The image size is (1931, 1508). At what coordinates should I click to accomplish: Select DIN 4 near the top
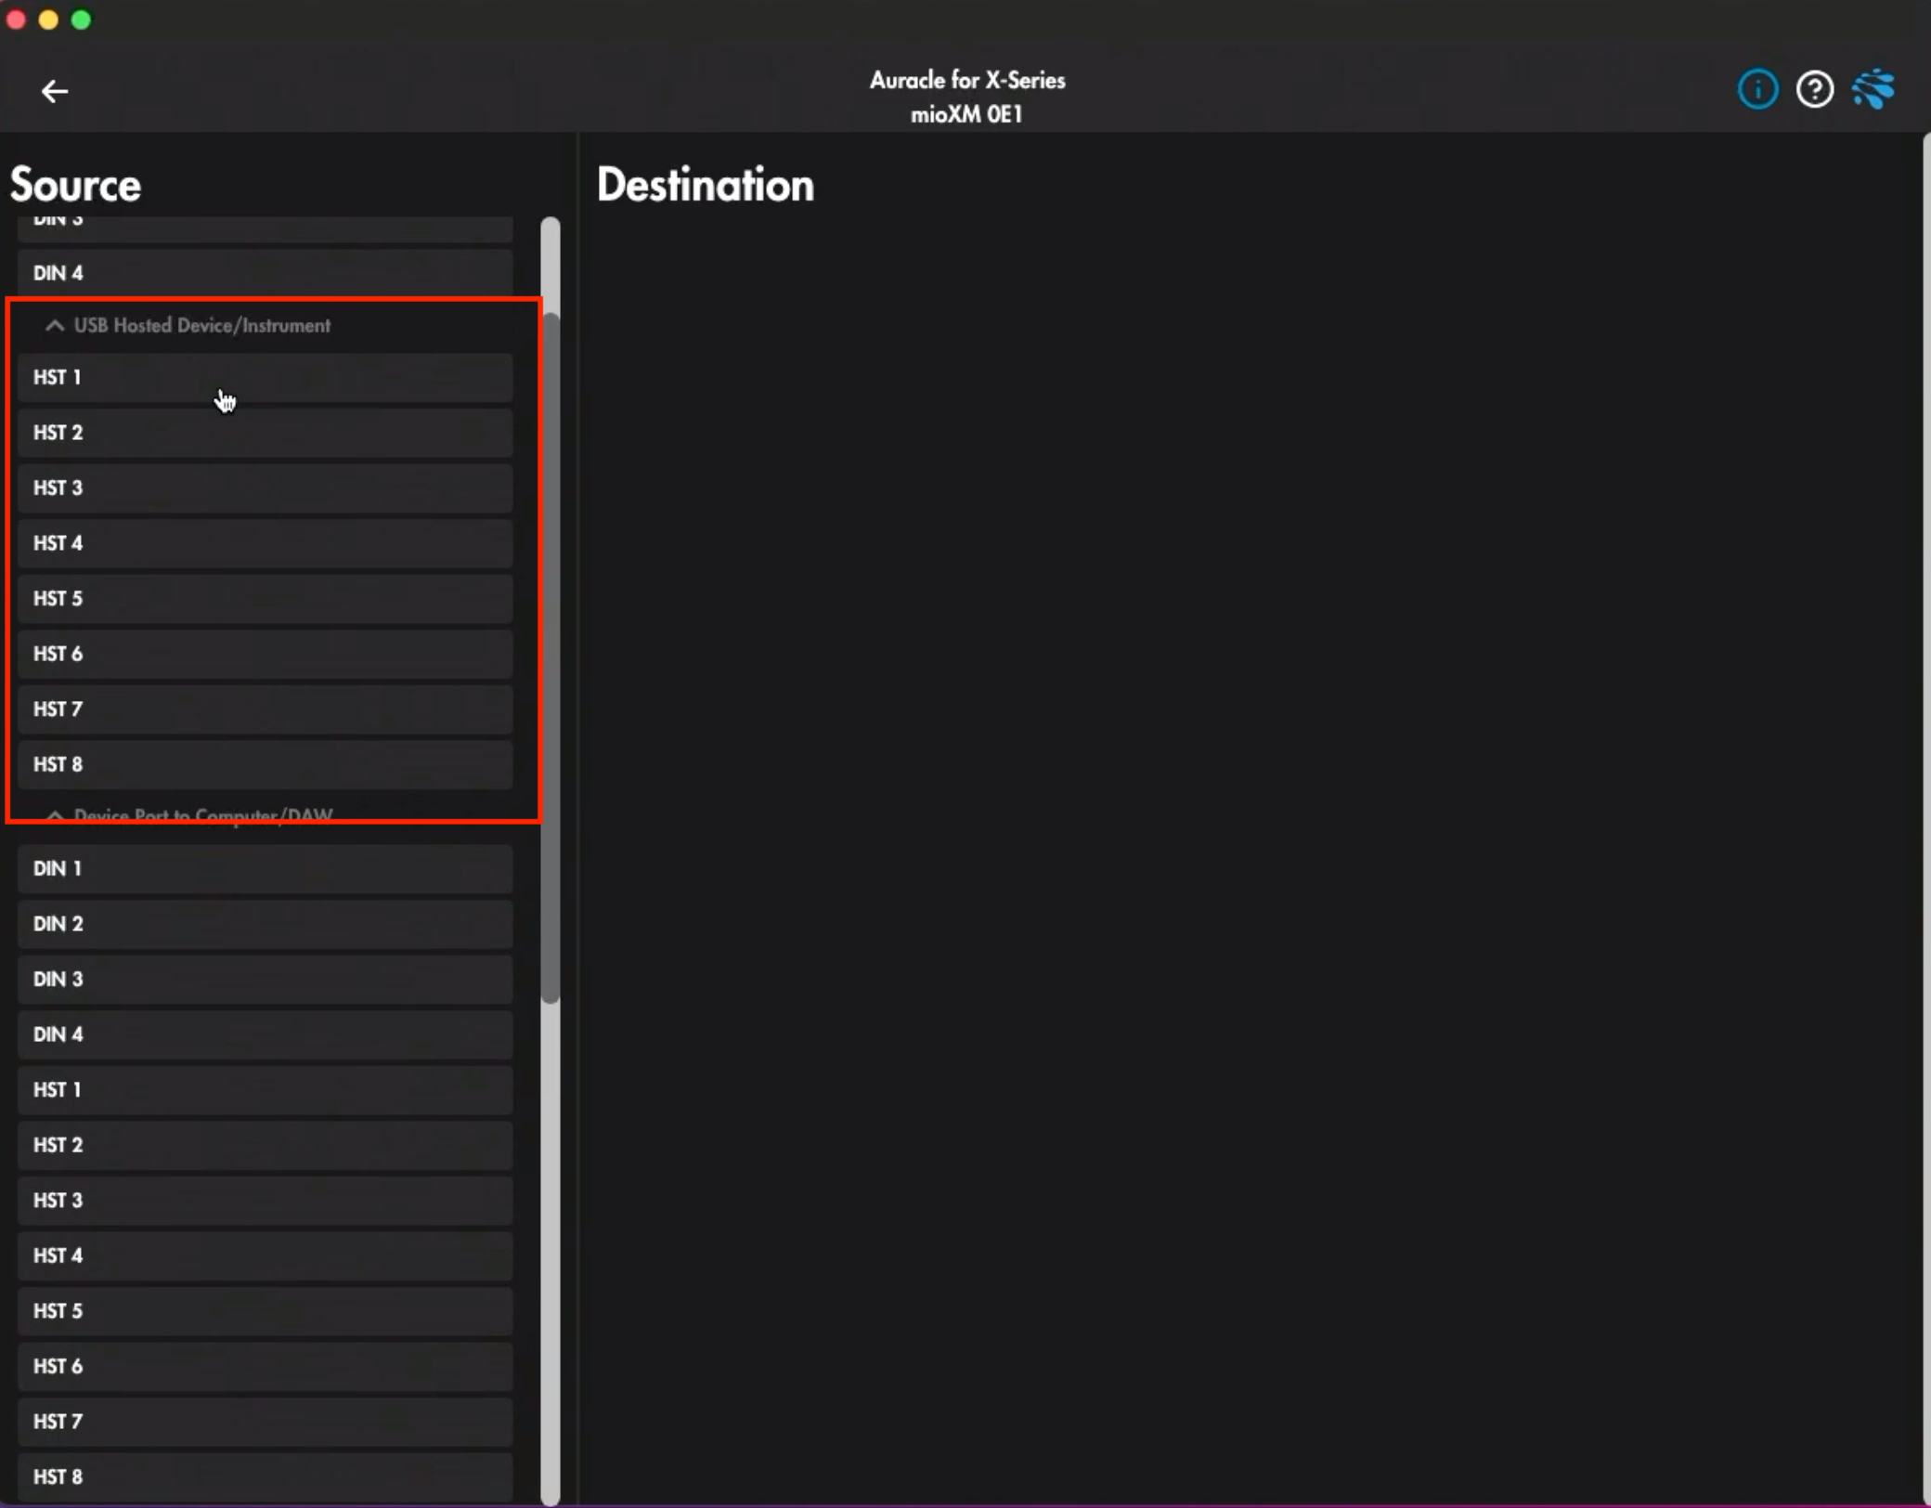click(x=263, y=272)
